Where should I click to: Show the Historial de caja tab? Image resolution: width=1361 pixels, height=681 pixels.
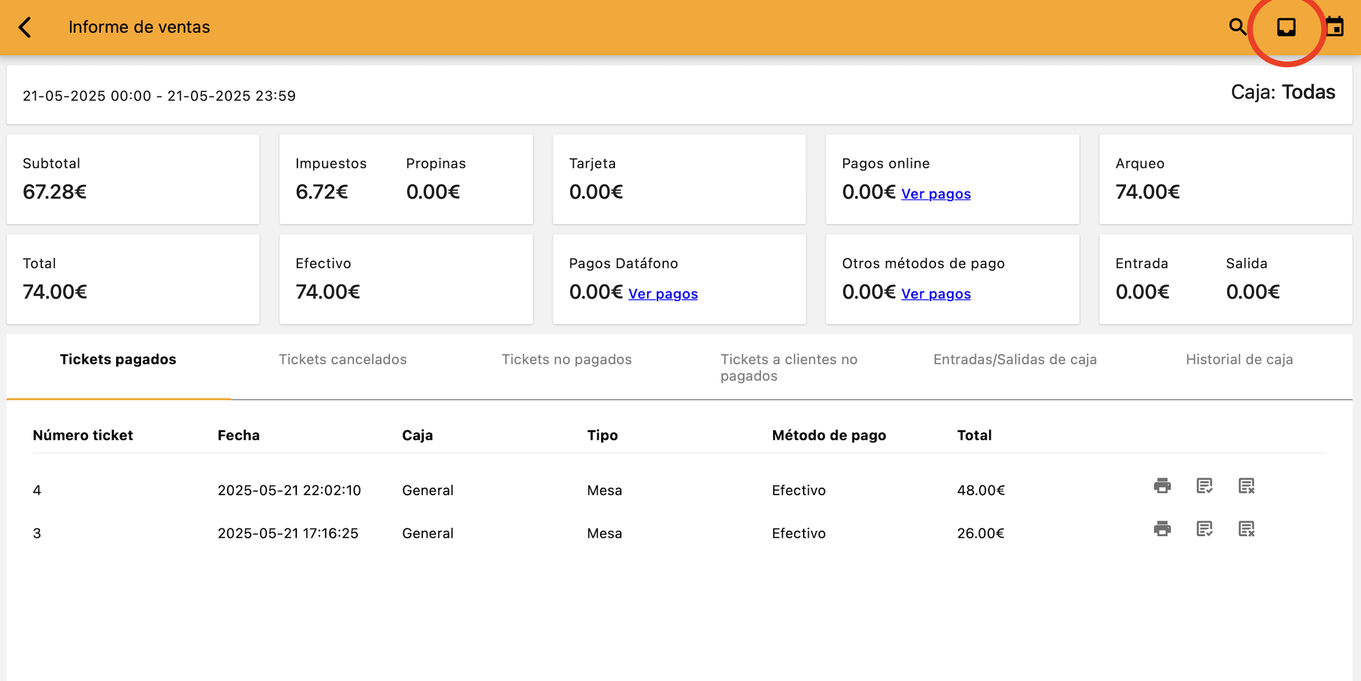click(1239, 359)
